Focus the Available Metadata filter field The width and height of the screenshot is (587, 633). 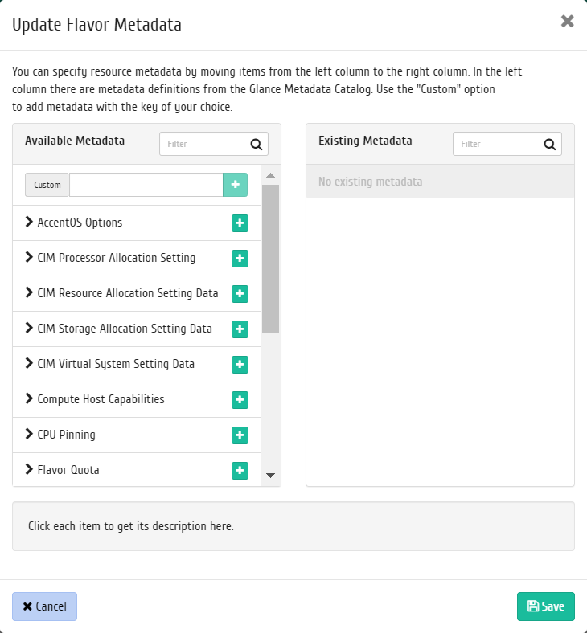click(204, 144)
